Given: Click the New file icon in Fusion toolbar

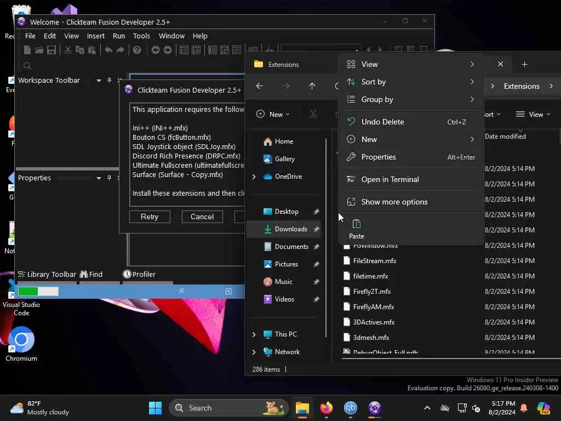Looking at the screenshot, I should 27,50.
